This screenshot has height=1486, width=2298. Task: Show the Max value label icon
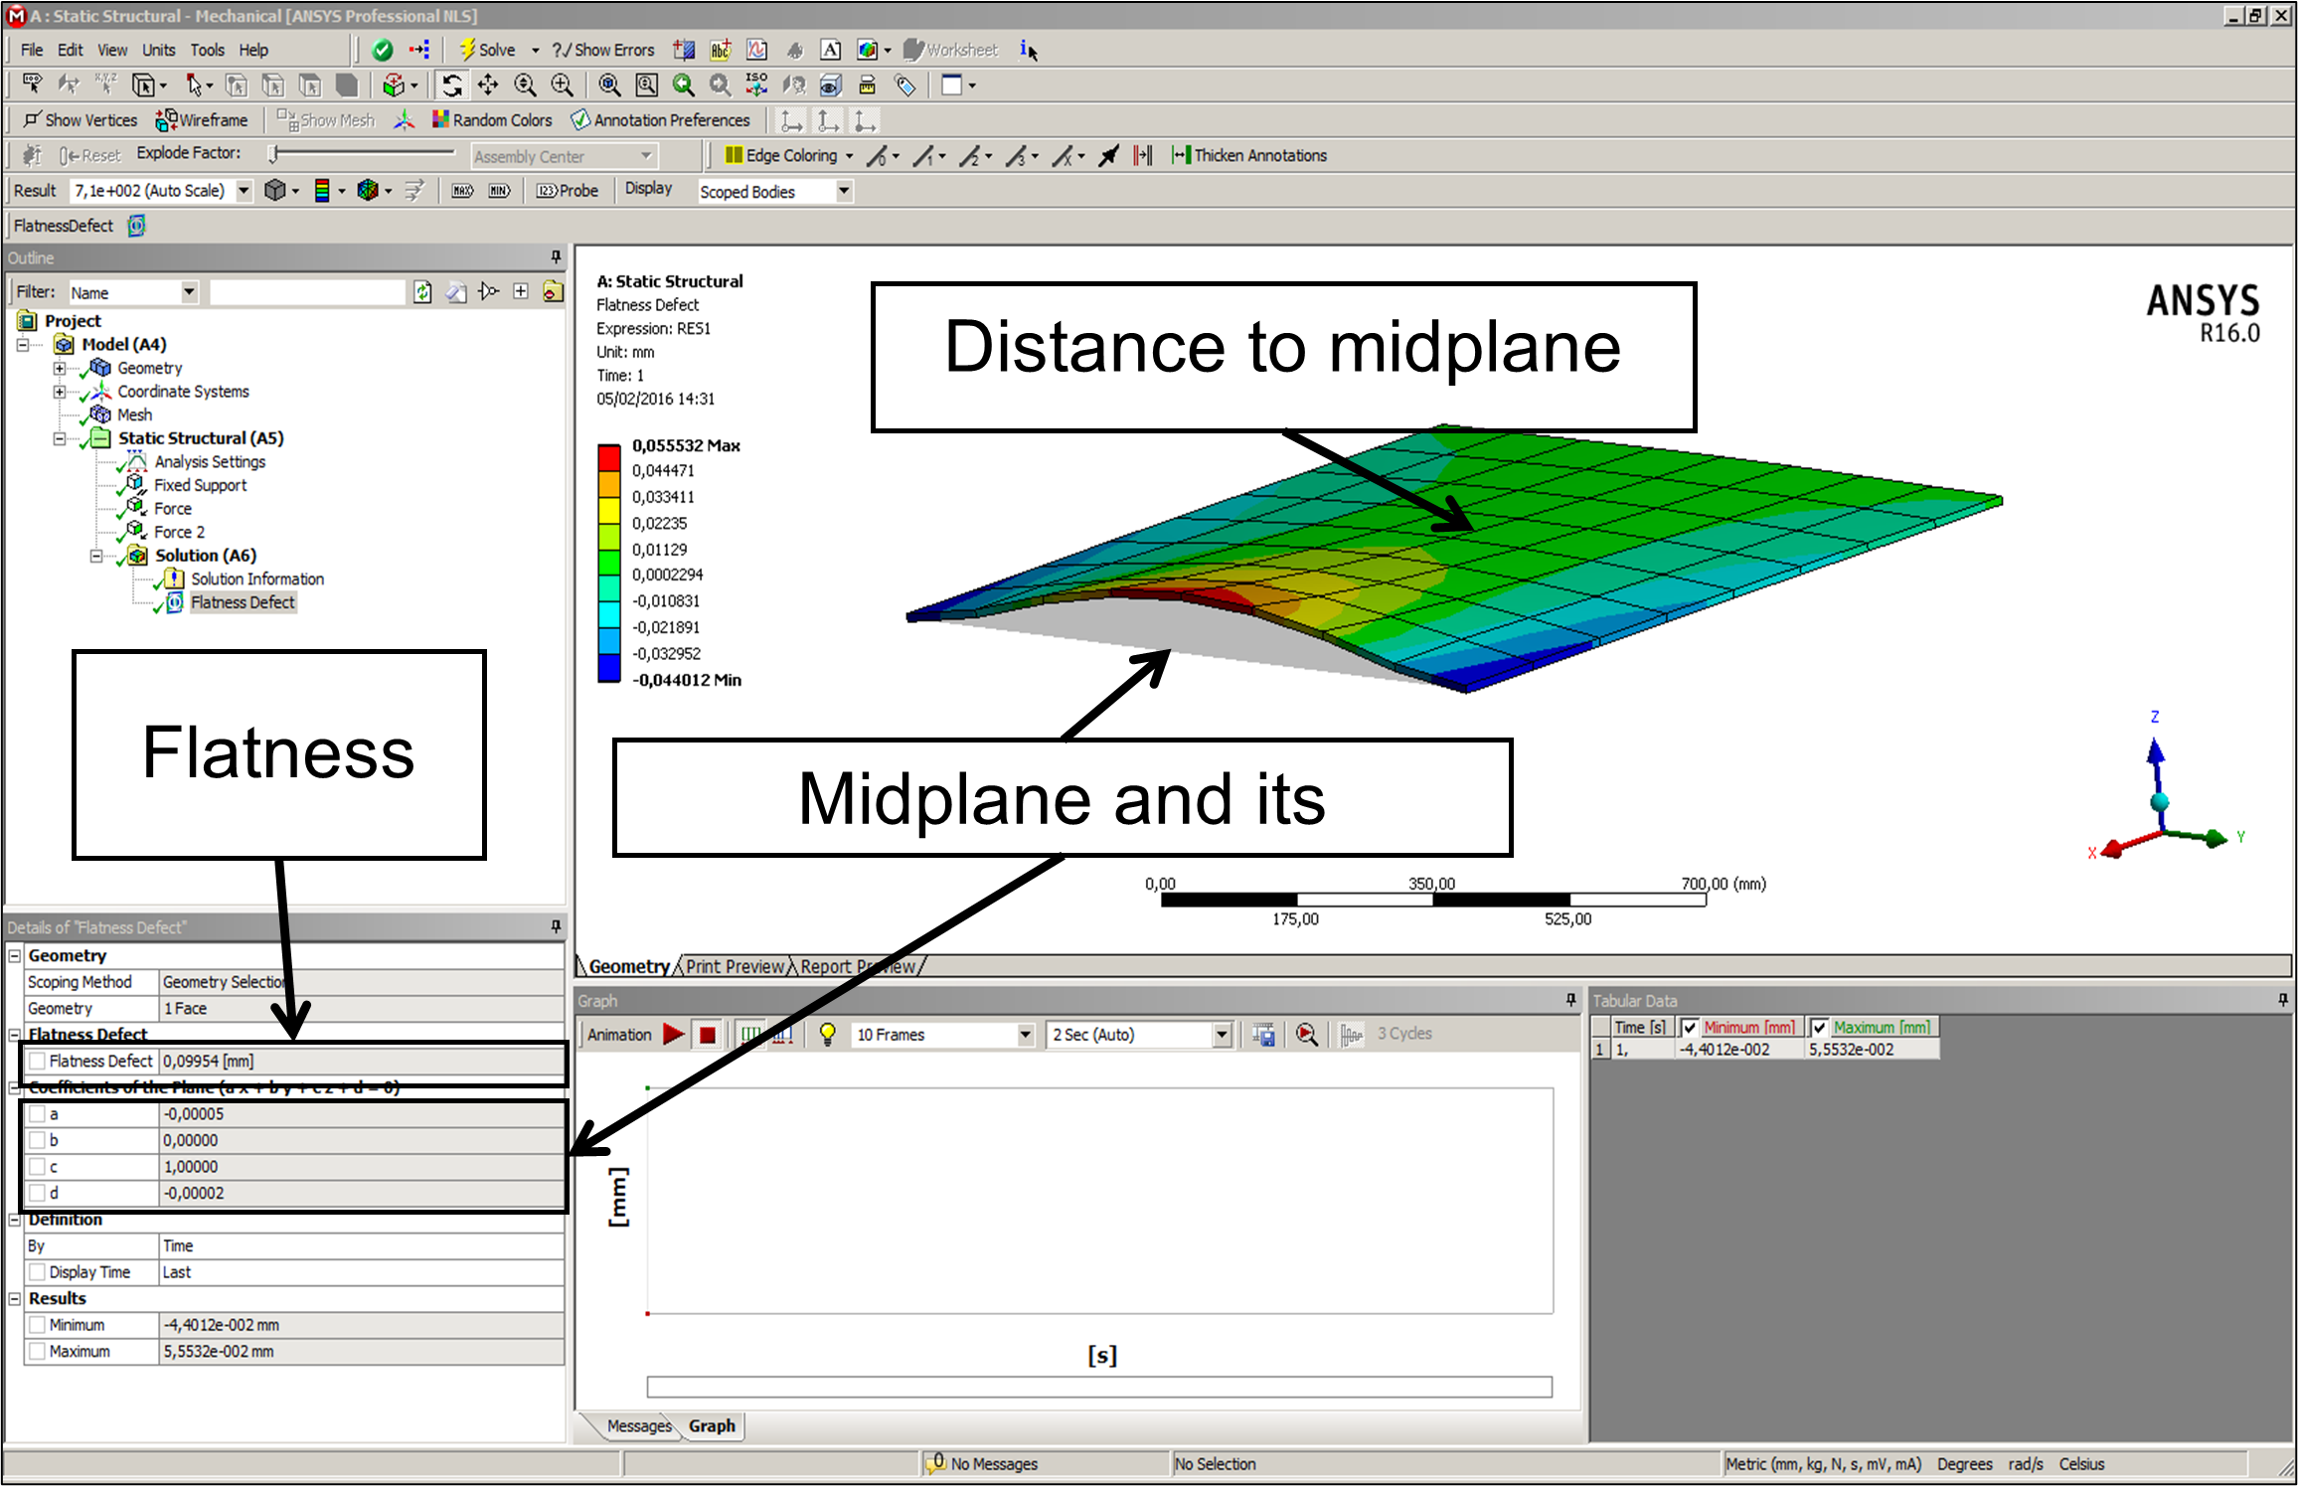[463, 191]
